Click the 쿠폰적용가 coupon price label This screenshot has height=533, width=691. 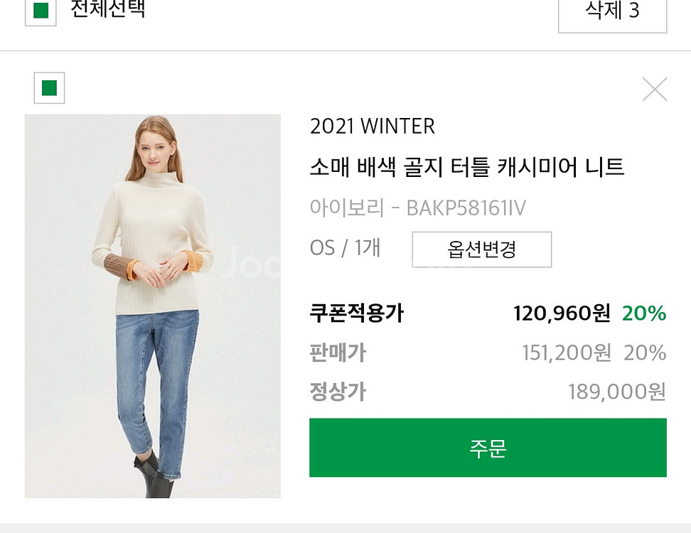356,313
